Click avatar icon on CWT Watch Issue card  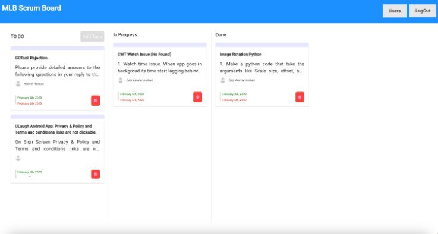click(121, 80)
